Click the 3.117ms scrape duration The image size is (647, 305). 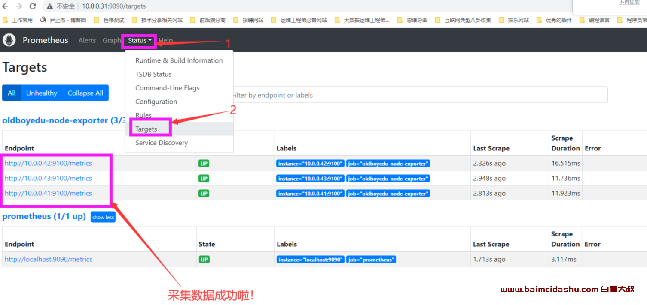(x=564, y=259)
